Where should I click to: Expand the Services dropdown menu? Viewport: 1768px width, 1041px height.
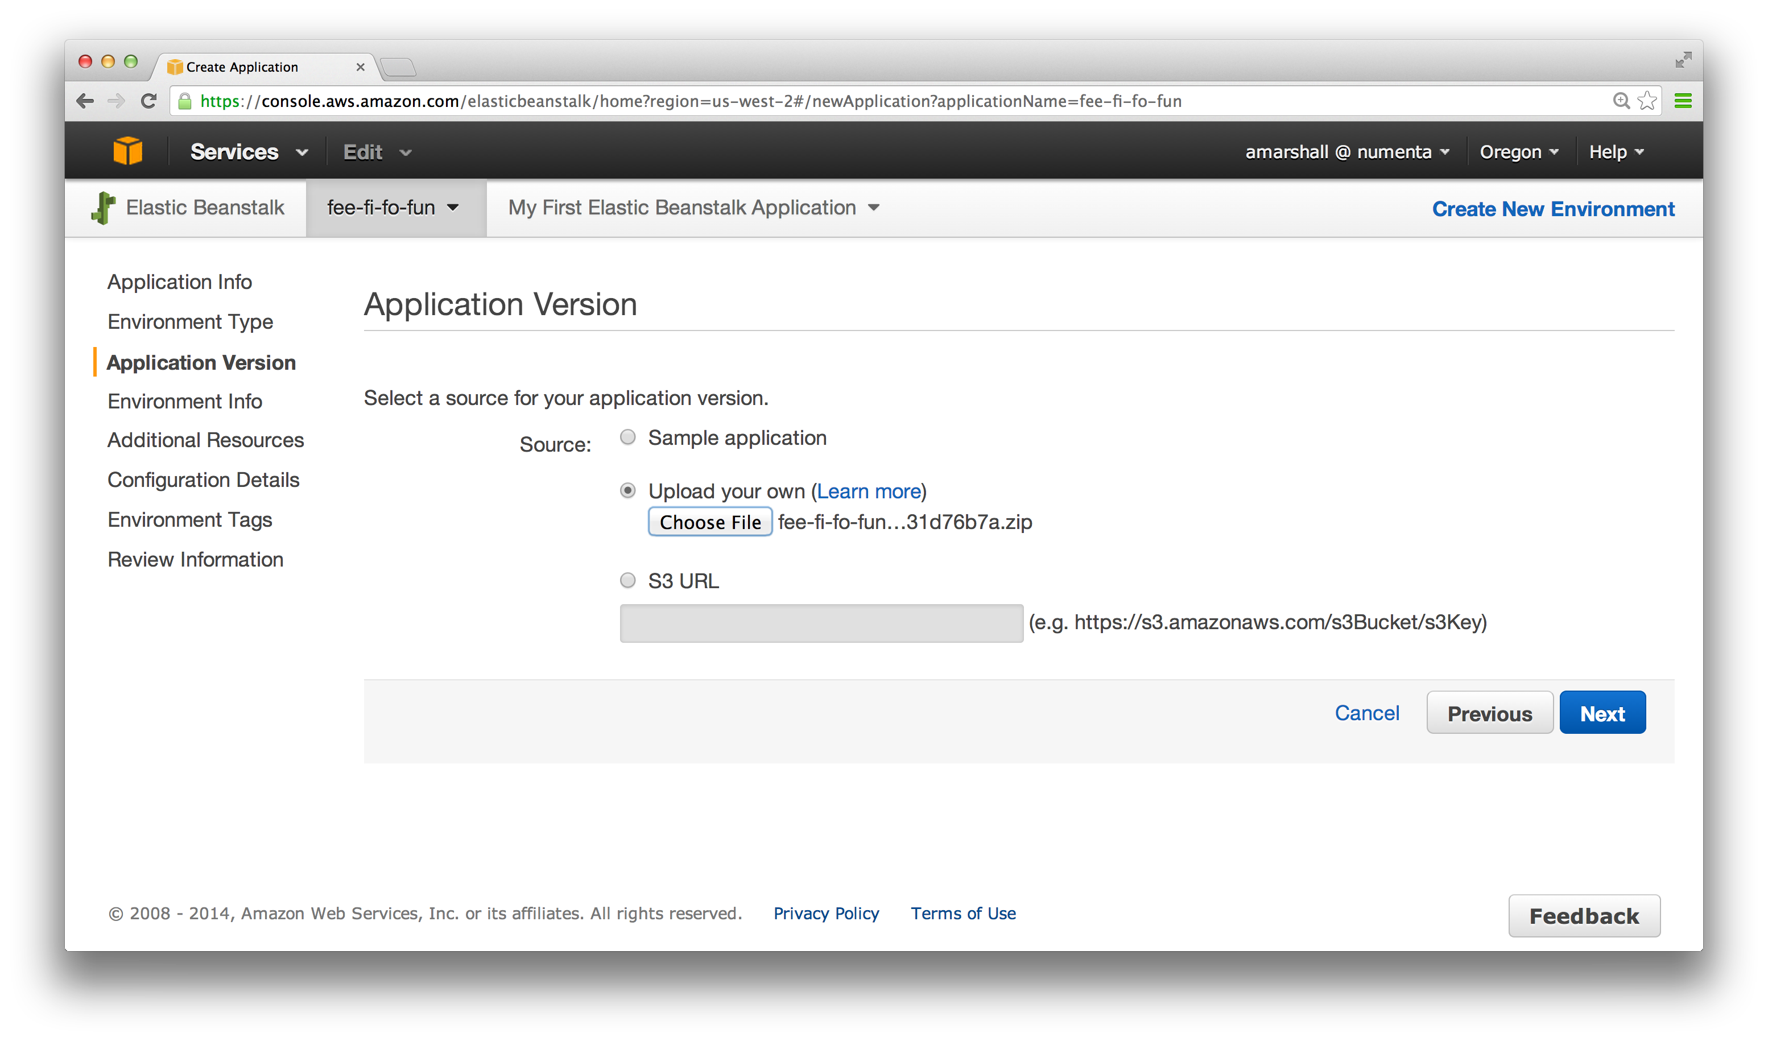tap(249, 152)
